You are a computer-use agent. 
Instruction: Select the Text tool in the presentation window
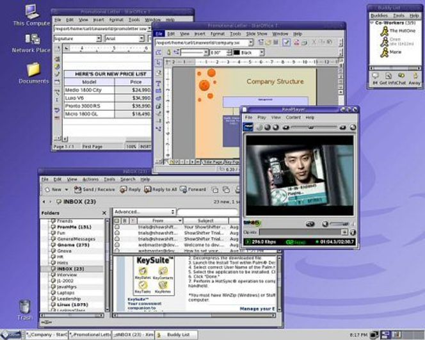coord(159,83)
